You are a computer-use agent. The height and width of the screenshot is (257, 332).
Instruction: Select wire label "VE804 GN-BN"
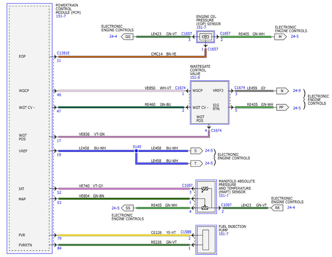(92, 196)
